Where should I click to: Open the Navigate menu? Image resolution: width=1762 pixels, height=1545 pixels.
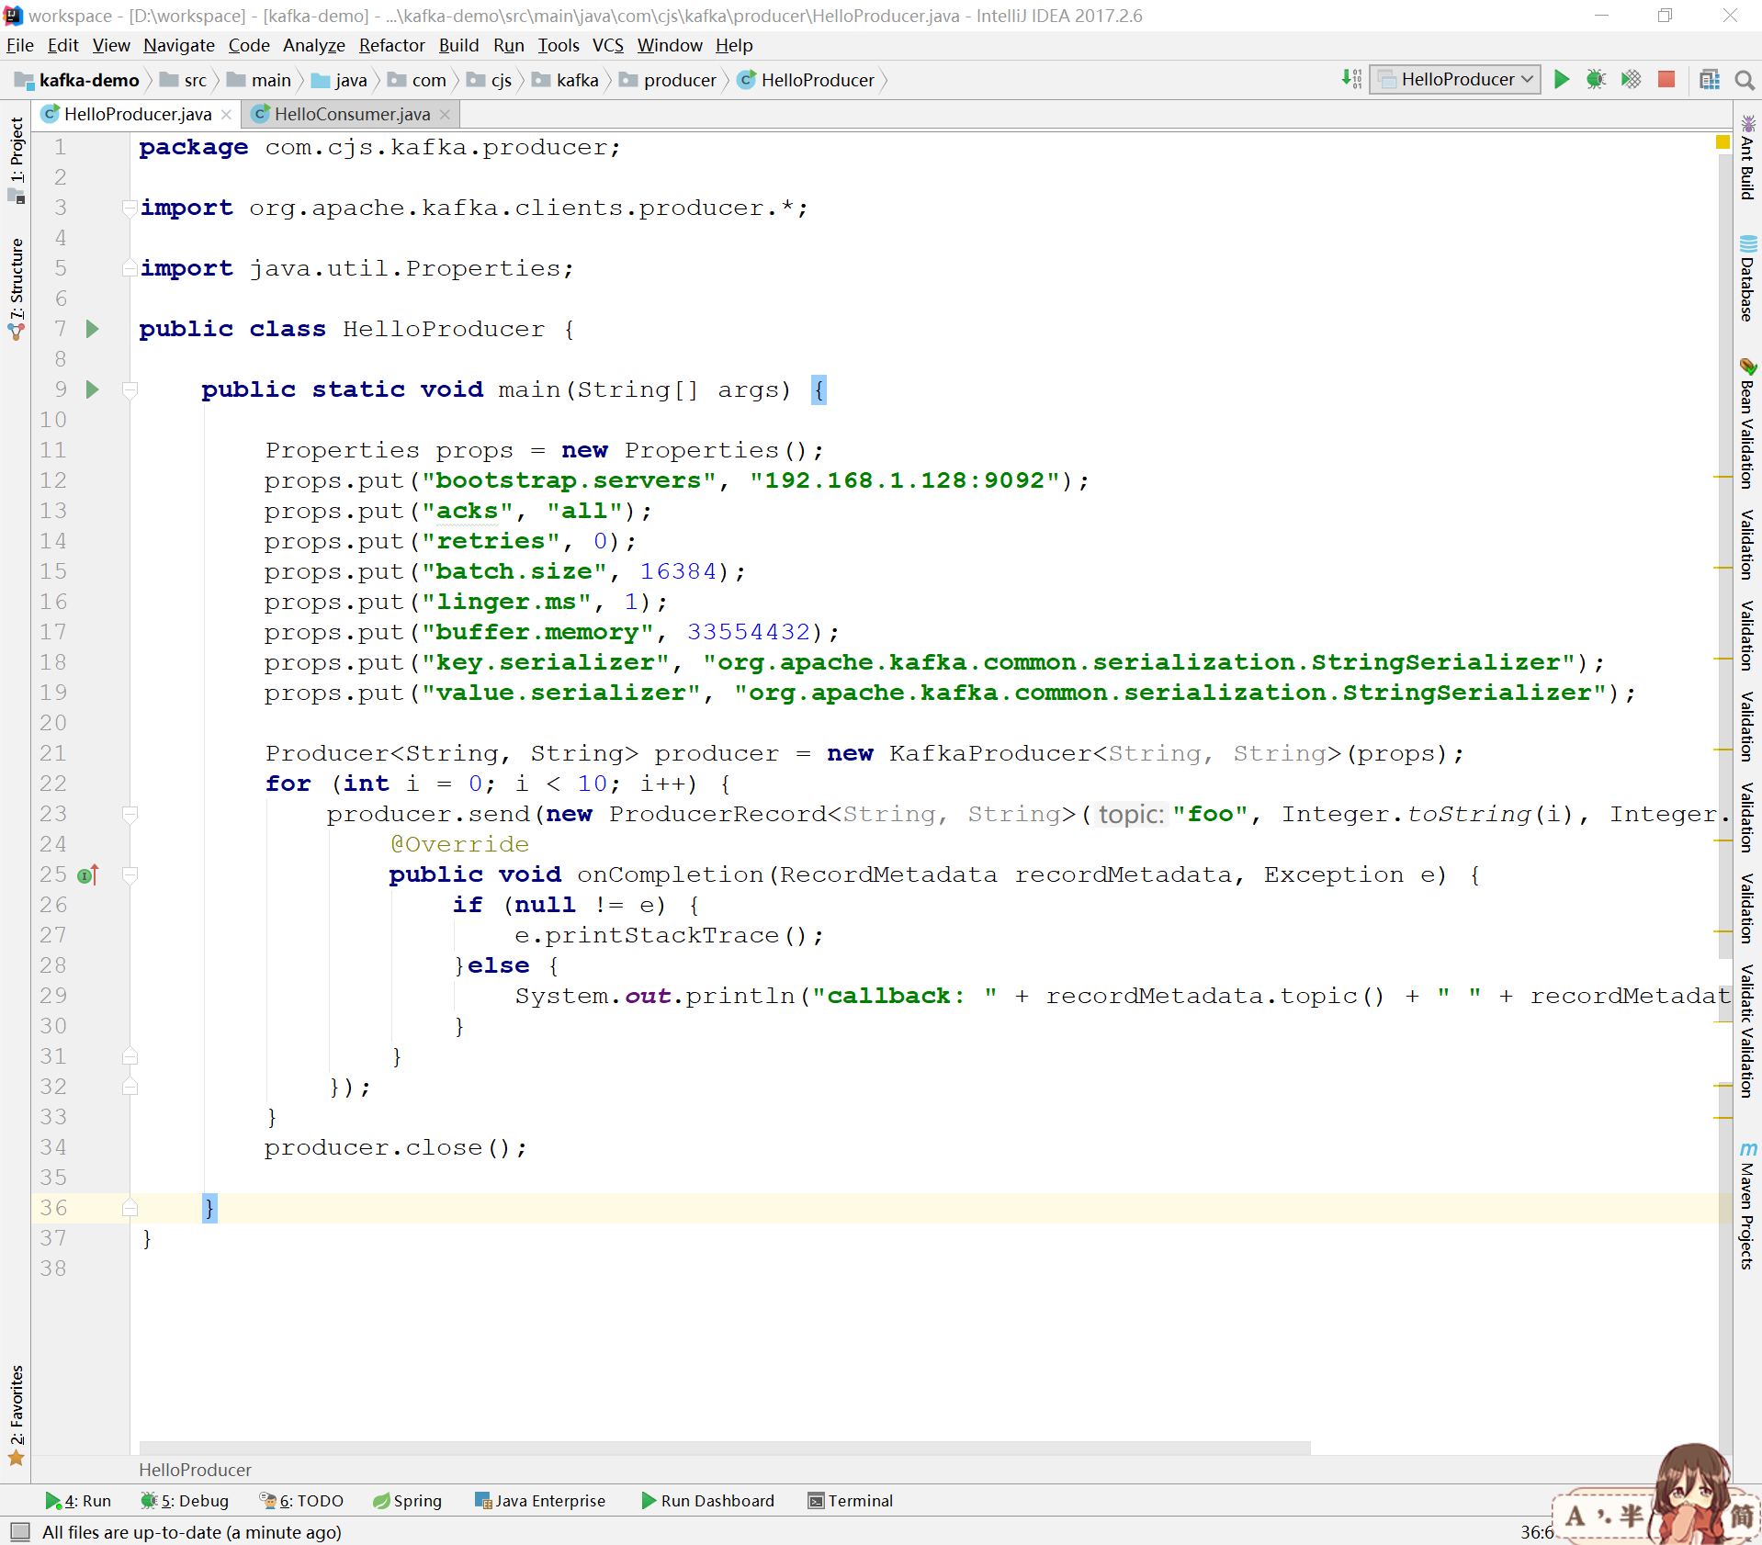pyautogui.click(x=178, y=45)
